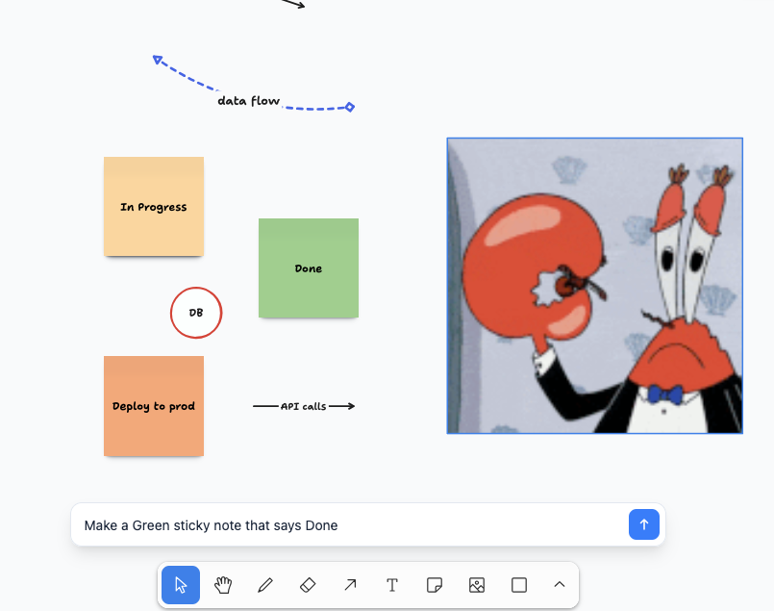Expand more tools chevron in toolbar

pos(560,585)
